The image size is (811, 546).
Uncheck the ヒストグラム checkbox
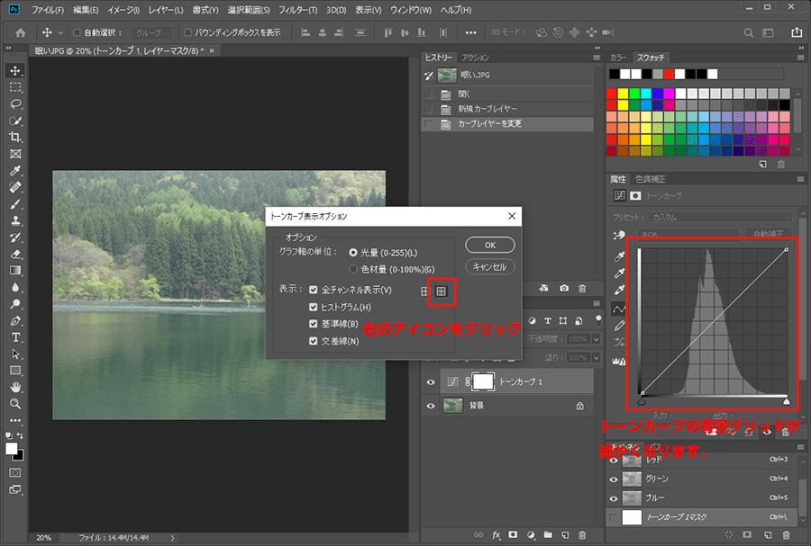pyautogui.click(x=314, y=308)
